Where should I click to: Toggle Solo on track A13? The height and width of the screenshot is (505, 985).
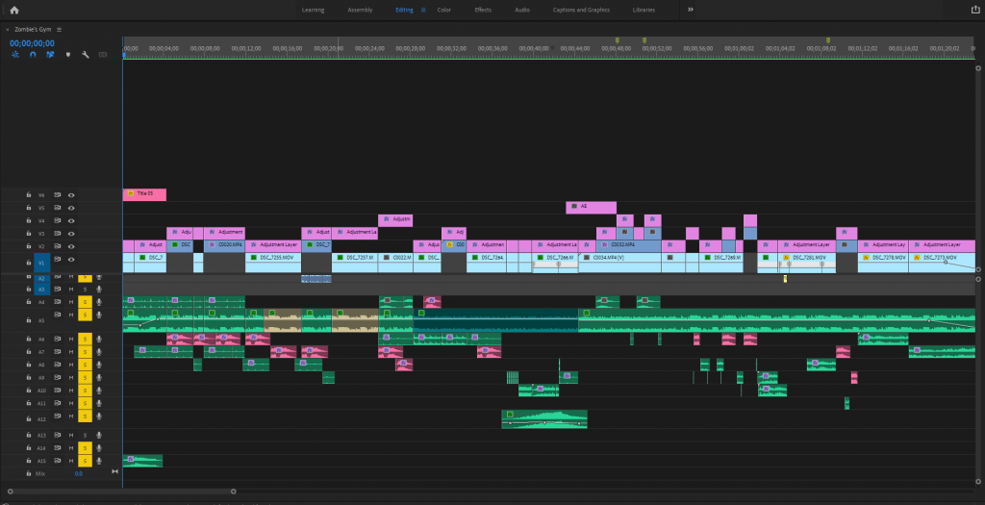click(x=85, y=436)
